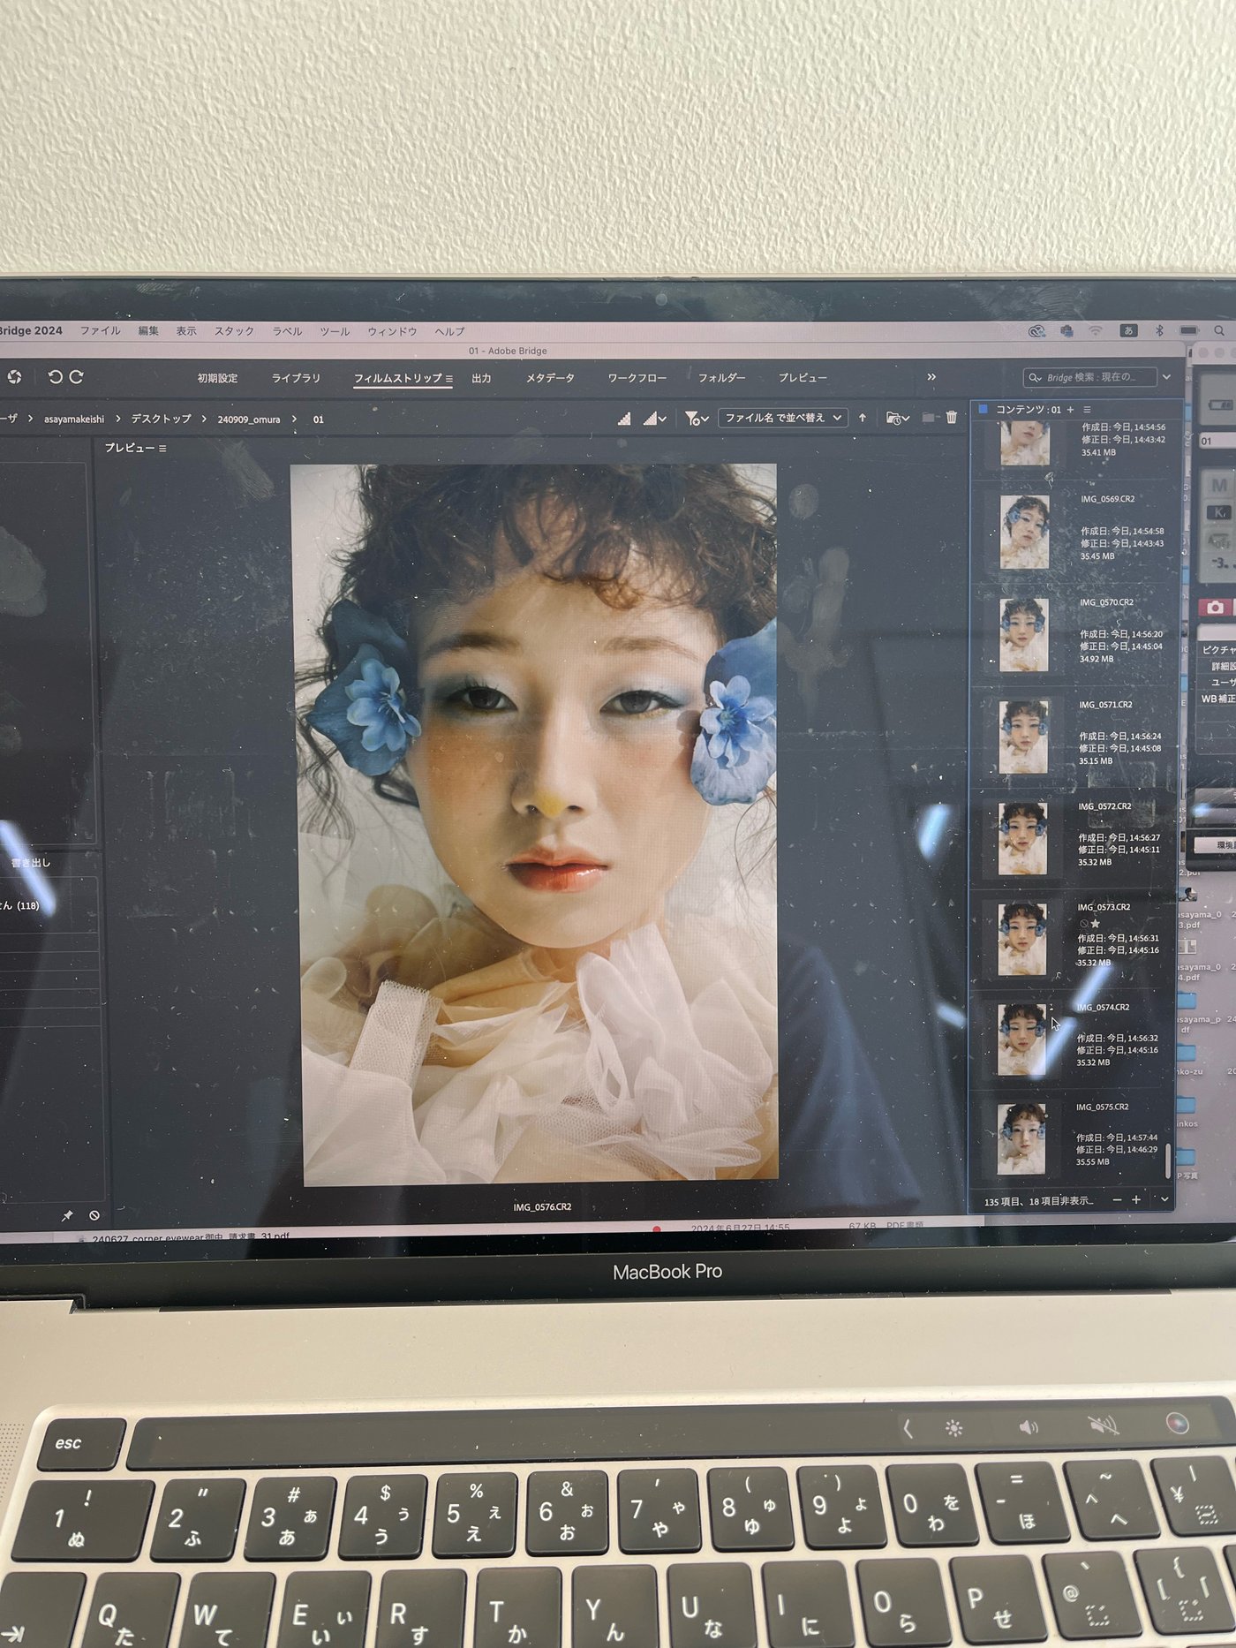The width and height of the screenshot is (1236, 1648).
Task: Open the recent folders icon dropdown
Action: pyautogui.click(x=897, y=419)
